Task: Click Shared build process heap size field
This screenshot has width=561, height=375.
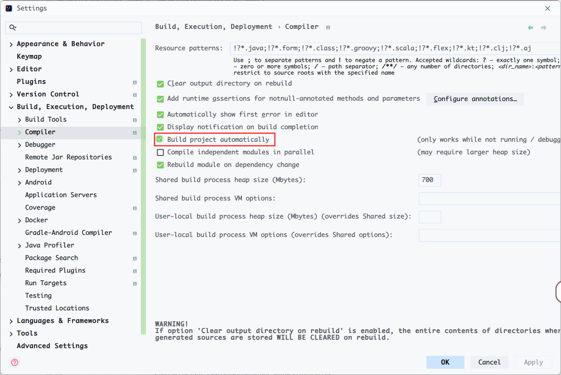Action: click(430, 180)
